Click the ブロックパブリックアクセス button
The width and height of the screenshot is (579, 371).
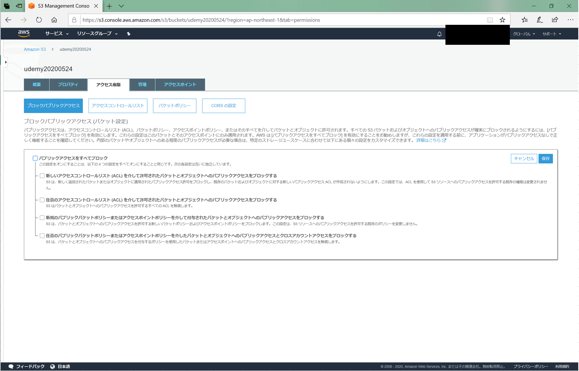53,106
